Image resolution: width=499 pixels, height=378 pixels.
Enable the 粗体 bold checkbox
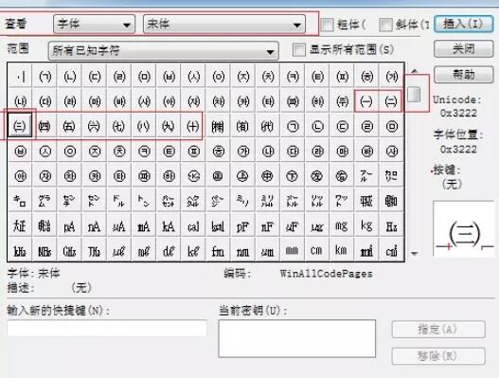(x=328, y=25)
